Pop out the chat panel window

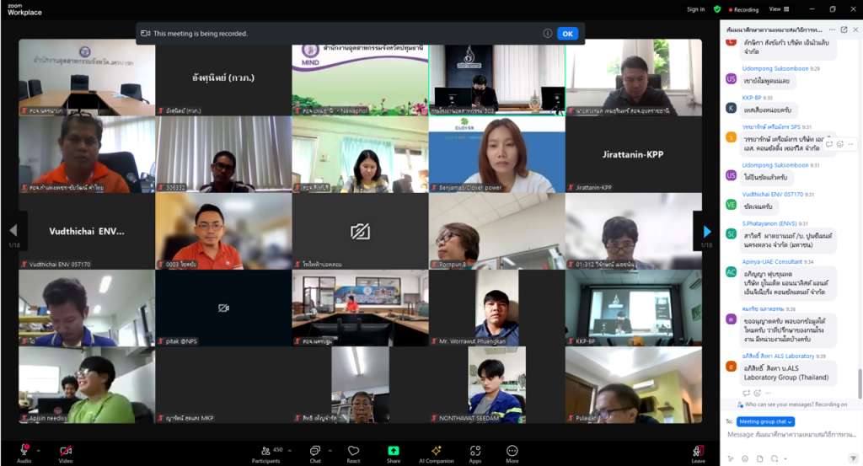point(844,29)
